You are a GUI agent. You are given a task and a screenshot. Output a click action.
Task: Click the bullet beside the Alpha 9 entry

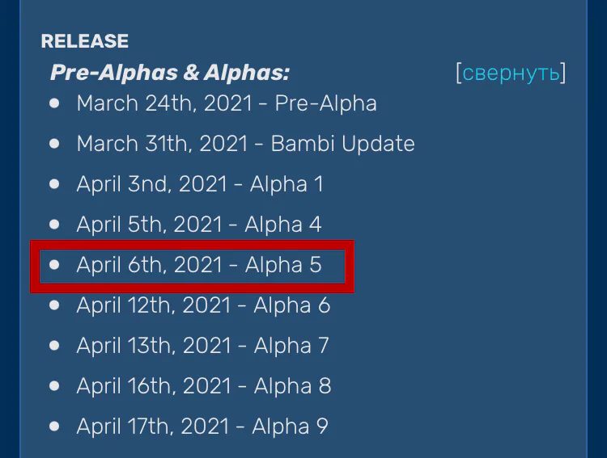54,426
